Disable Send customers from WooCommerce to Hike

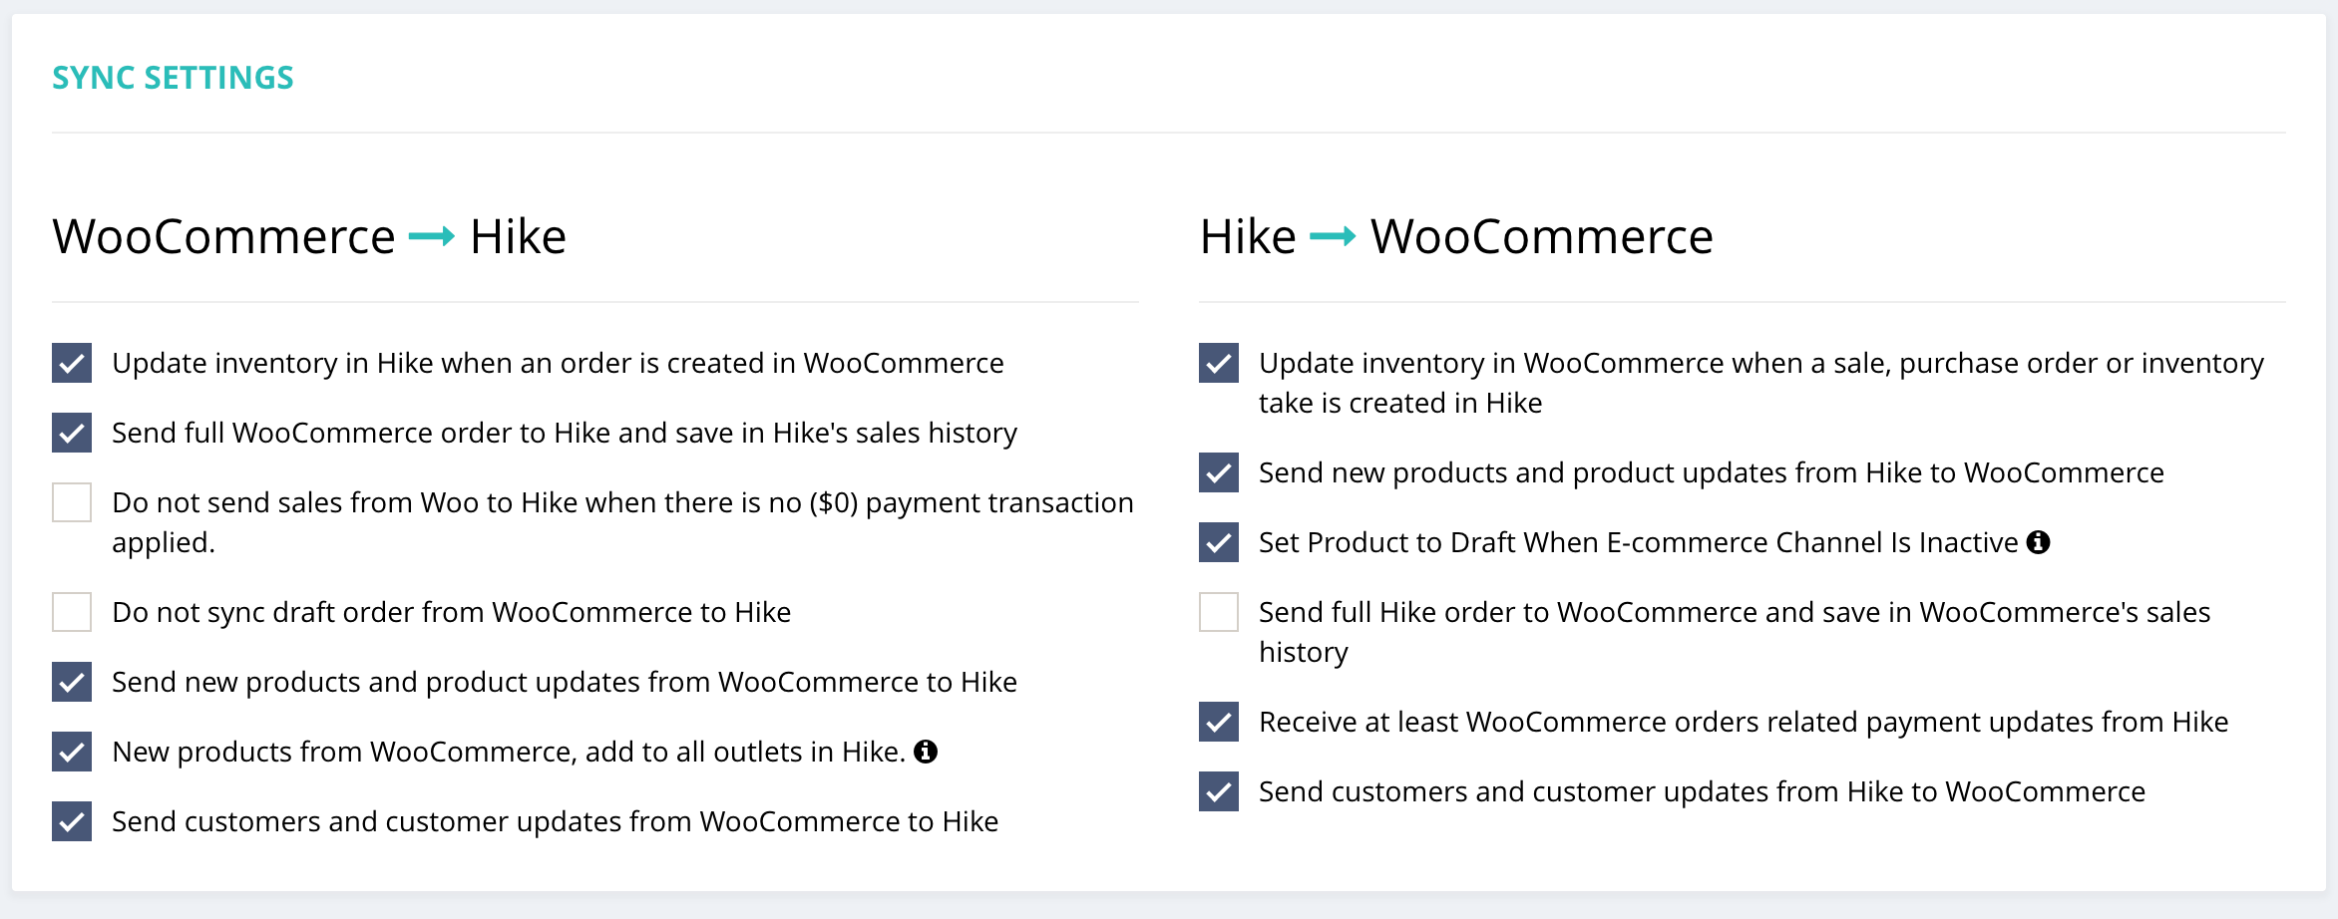72,821
